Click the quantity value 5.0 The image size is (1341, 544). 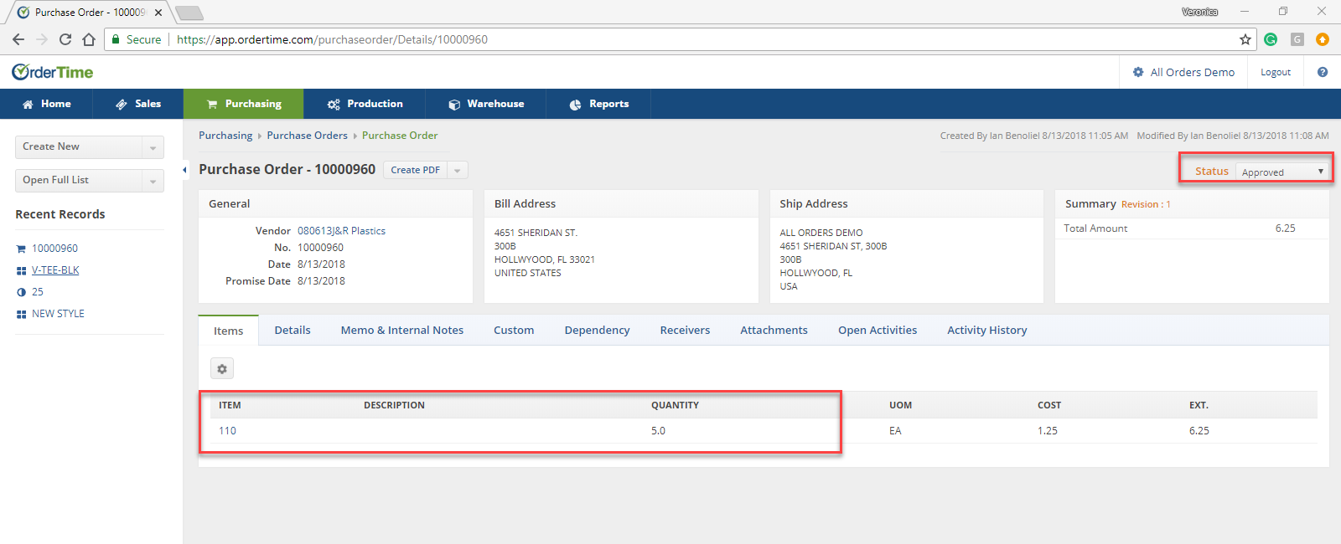(658, 431)
